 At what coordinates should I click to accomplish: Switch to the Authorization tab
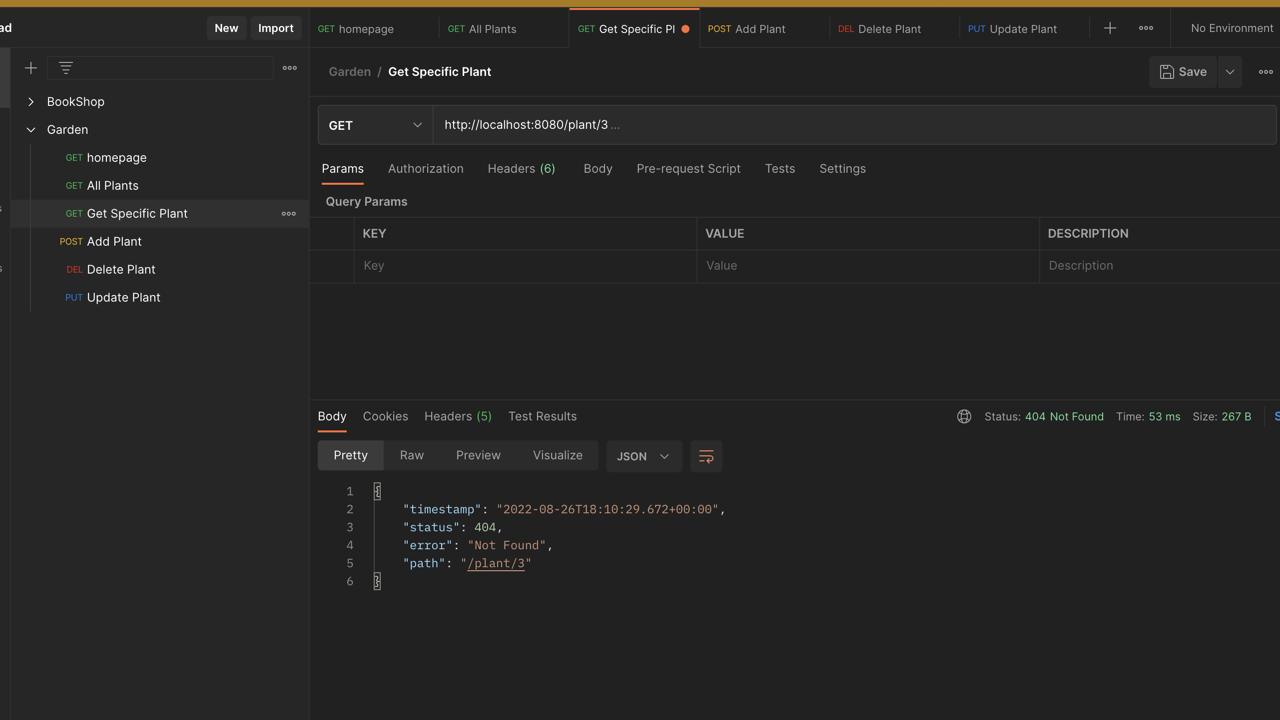[426, 169]
